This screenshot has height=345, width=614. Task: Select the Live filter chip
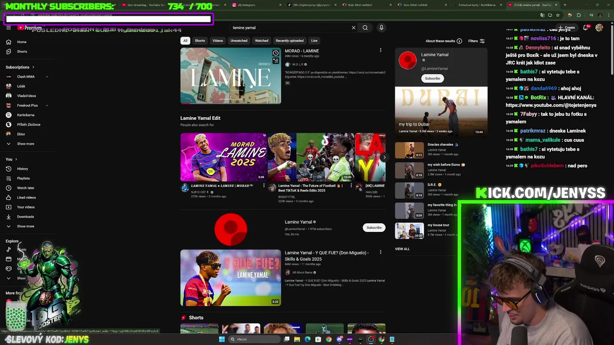pyautogui.click(x=314, y=41)
